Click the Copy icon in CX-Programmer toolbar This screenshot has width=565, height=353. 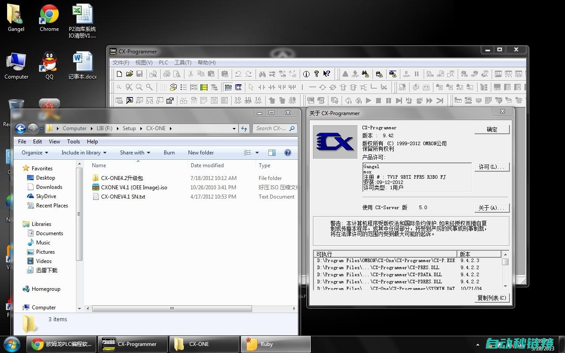(201, 74)
